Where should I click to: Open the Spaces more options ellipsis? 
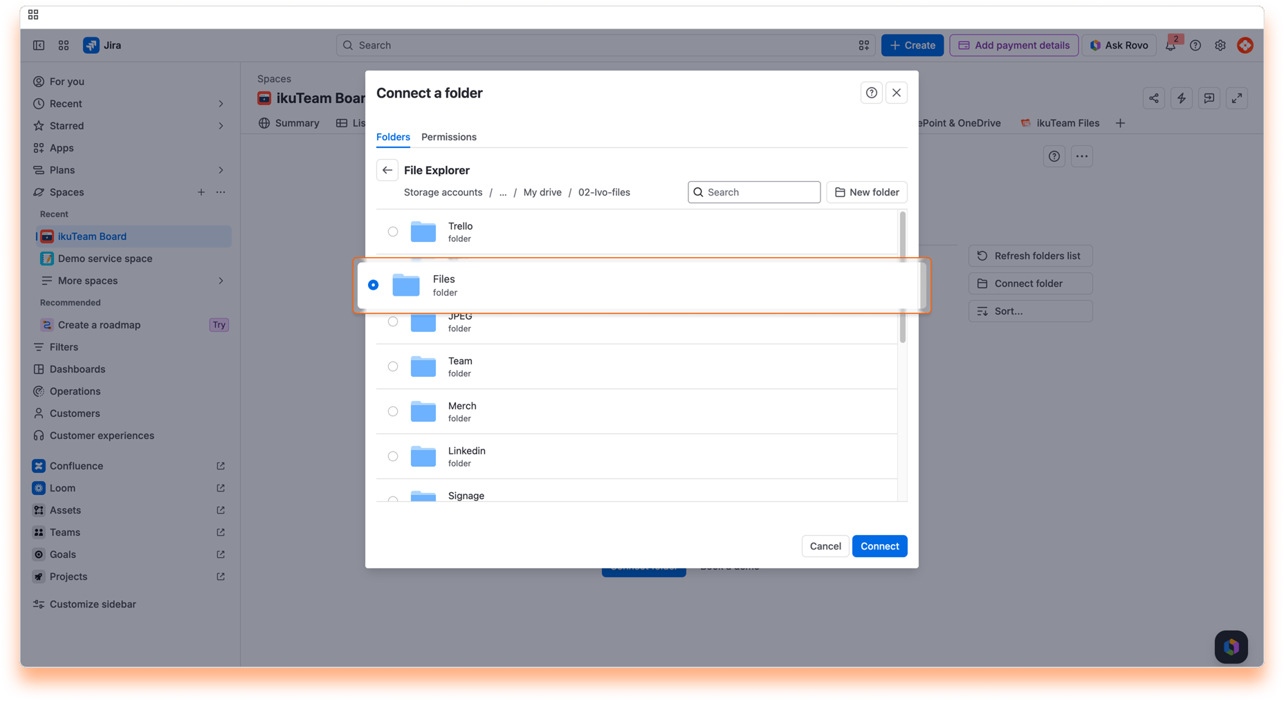(x=221, y=192)
